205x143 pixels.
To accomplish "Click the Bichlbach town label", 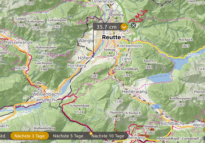I will point(171,123).
